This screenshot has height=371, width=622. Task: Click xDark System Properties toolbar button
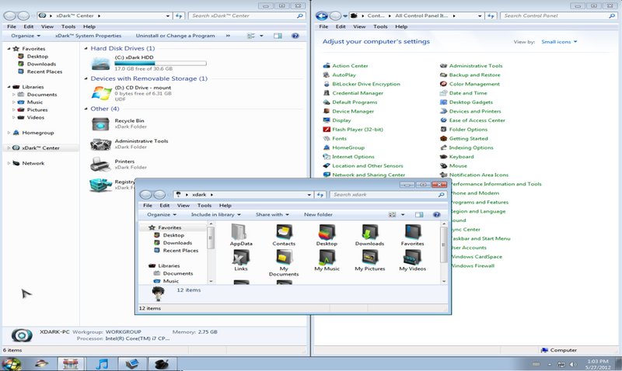[88, 36]
